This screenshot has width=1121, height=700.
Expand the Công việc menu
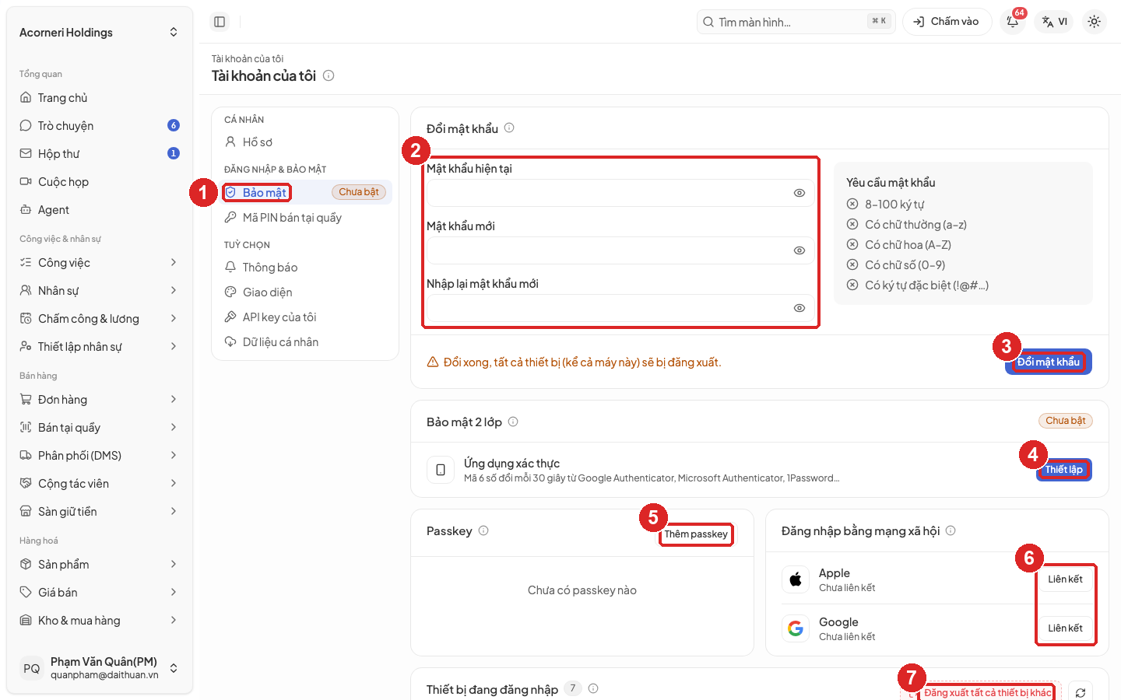click(100, 262)
